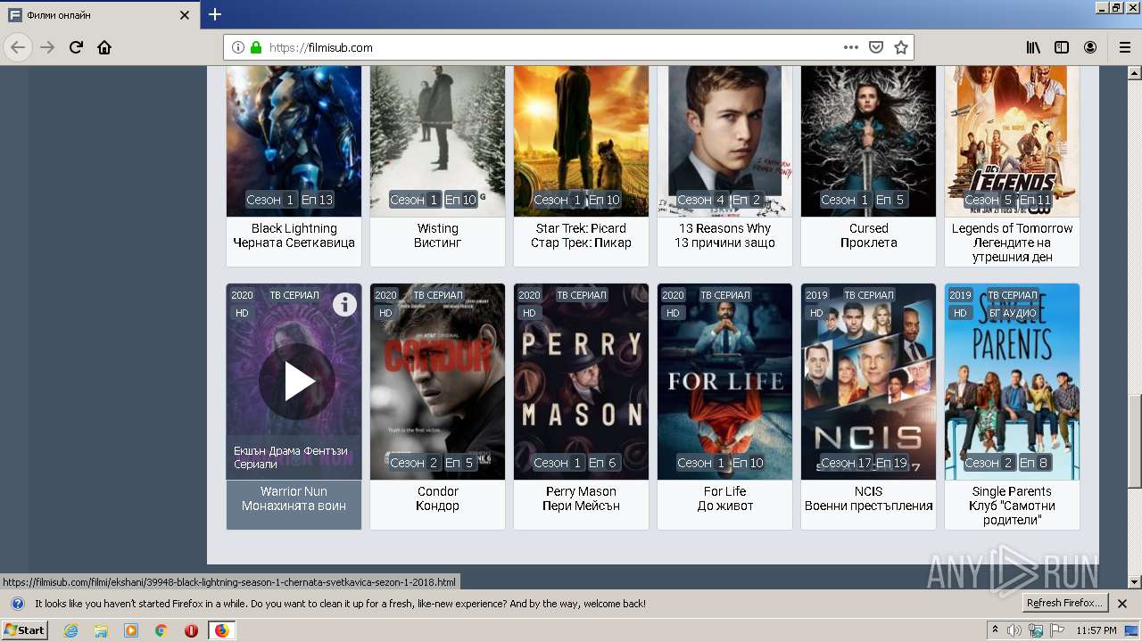1142x642 pixels.
Task: Click Cursed Проклета title
Action: tap(868, 235)
